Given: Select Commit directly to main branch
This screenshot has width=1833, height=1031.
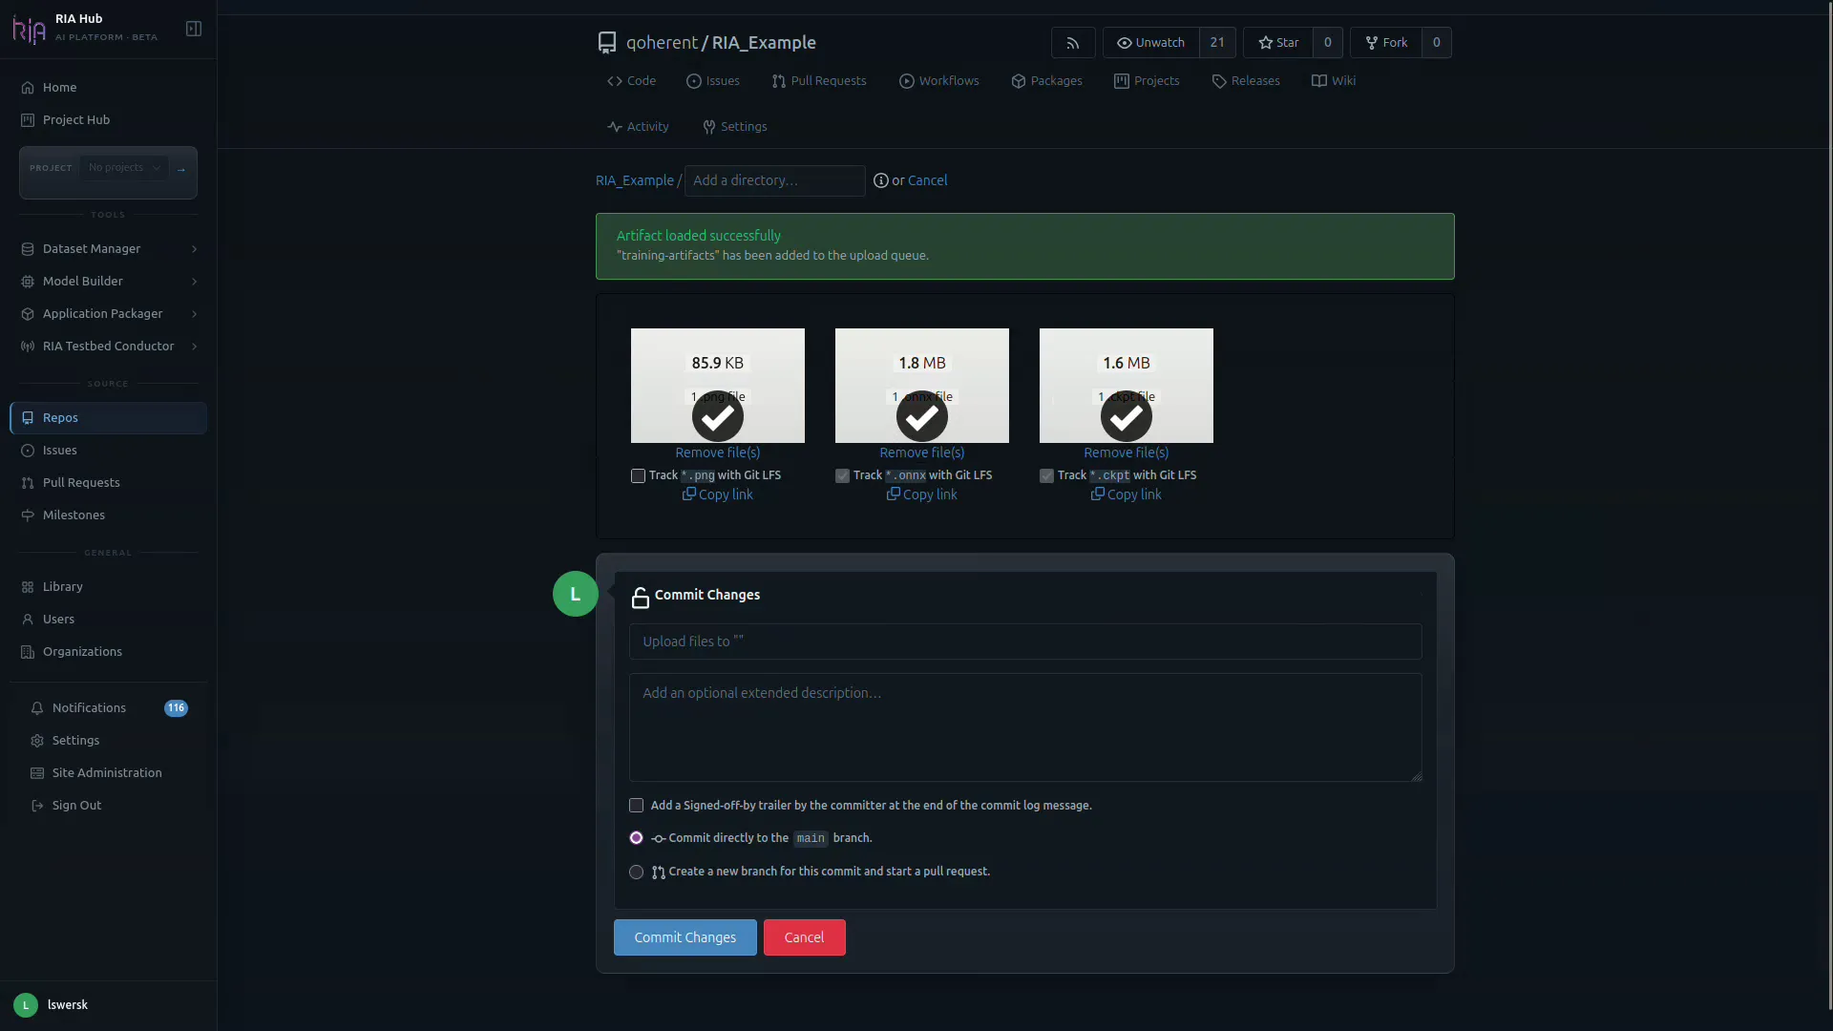Looking at the screenshot, I should [636, 838].
